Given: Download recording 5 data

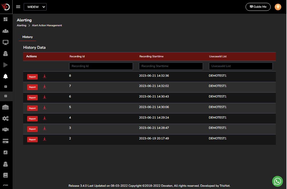Looking at the screenshot, I should (45, 108).
